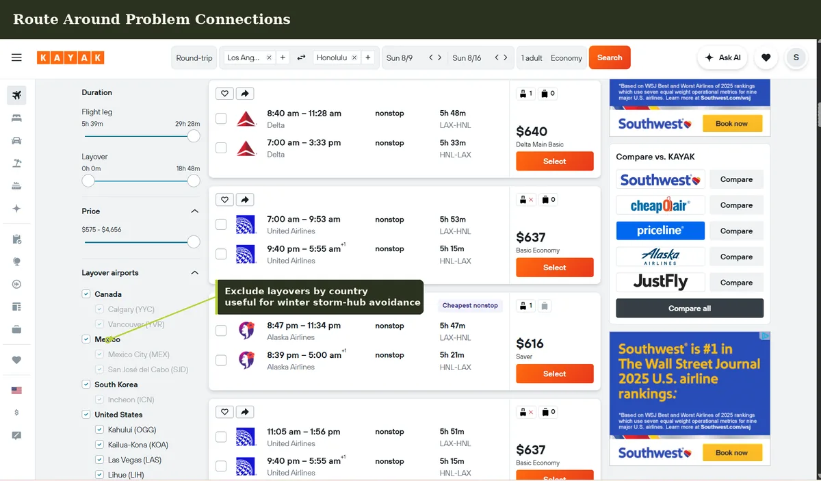821x481 pixels.
Task: Open Packages palm tree sidebar icon
Action: coord(16,163)
